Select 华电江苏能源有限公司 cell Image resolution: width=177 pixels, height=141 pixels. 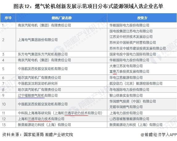(142, 78)
